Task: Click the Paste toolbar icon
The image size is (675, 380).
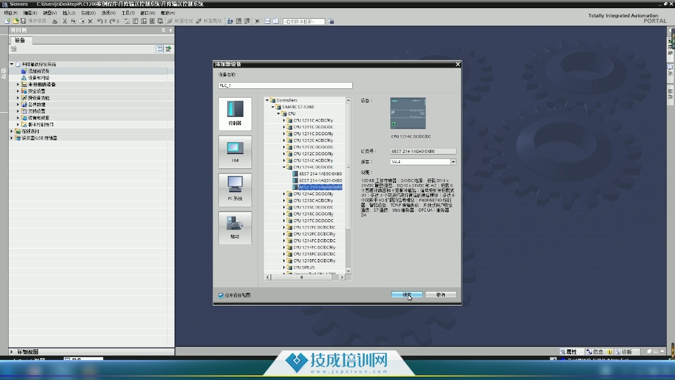Action: tap(82, 21)
